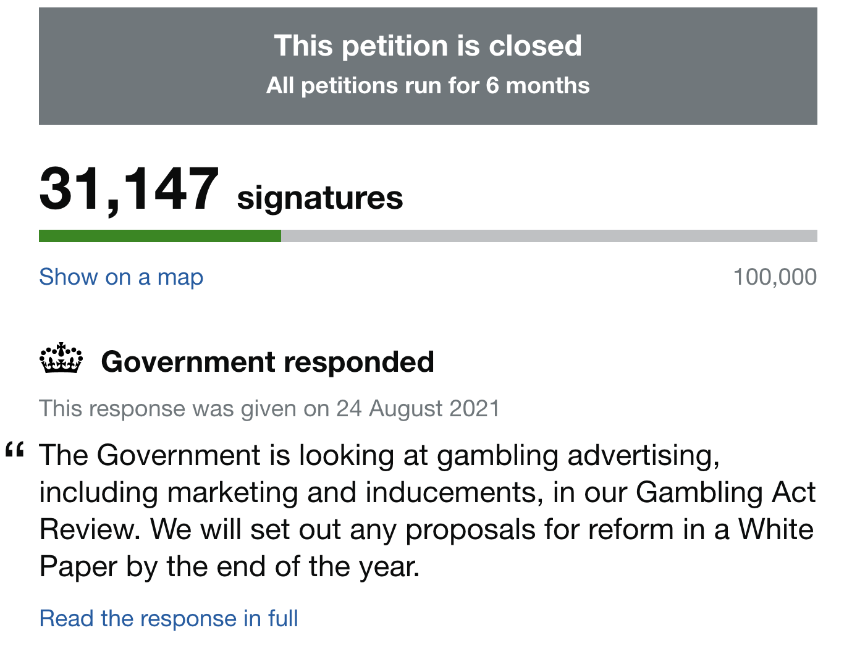852x646 pixels.
Task: Click the '24 August 2021' response date line
Action: coord(418,409)
